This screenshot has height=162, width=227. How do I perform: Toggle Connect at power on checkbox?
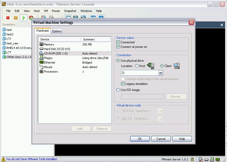[x=118, y=47]
